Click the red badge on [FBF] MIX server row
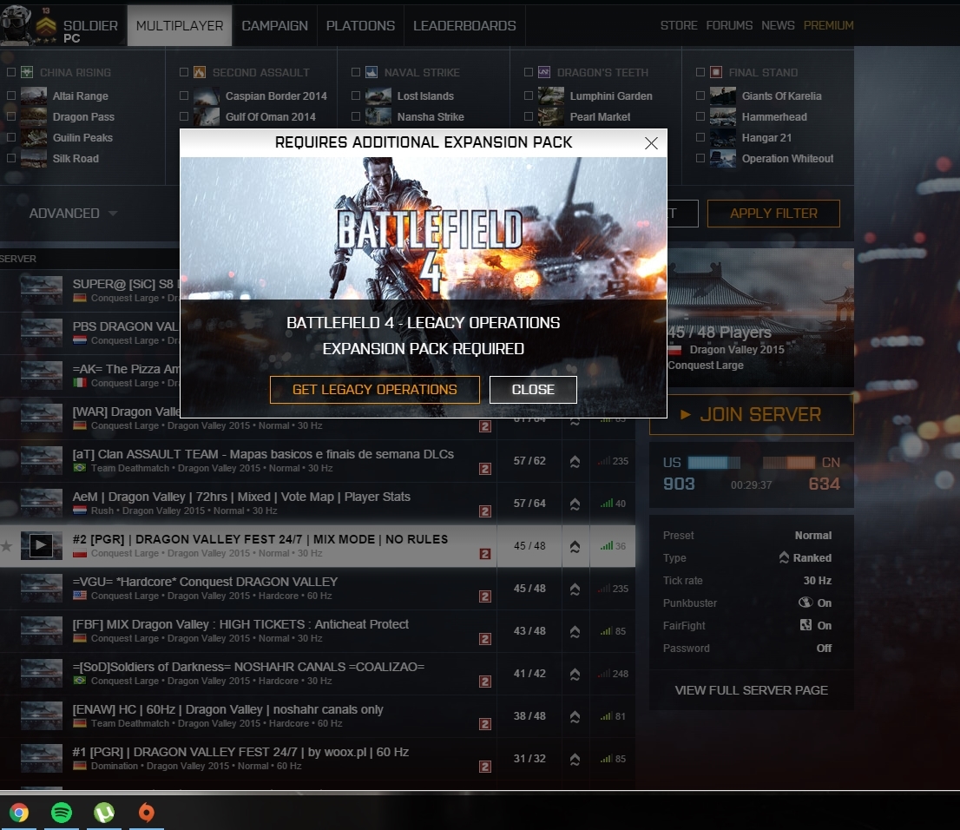This screenshot has width=960, height=830. 485,639
